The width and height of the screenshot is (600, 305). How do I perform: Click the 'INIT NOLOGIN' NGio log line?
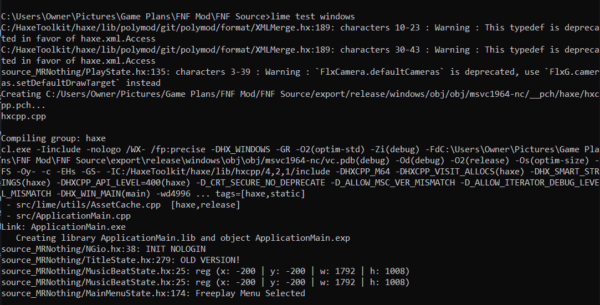(103, 249)
